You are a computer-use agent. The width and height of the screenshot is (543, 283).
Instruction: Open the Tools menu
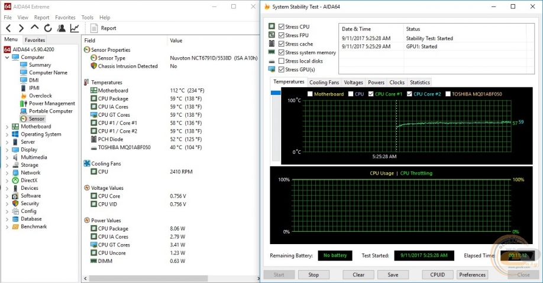tap(87, 18)
